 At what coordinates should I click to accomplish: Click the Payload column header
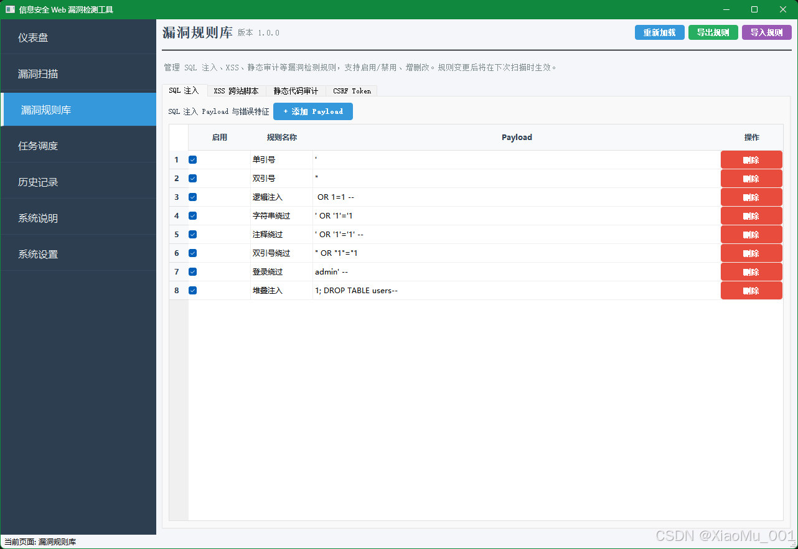[517, 138]
